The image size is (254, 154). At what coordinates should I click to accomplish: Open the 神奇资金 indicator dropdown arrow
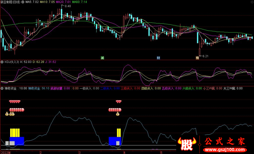2,88
